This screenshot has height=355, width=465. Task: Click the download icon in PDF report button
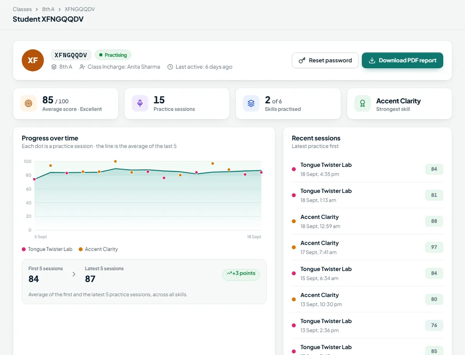[372, 60]
